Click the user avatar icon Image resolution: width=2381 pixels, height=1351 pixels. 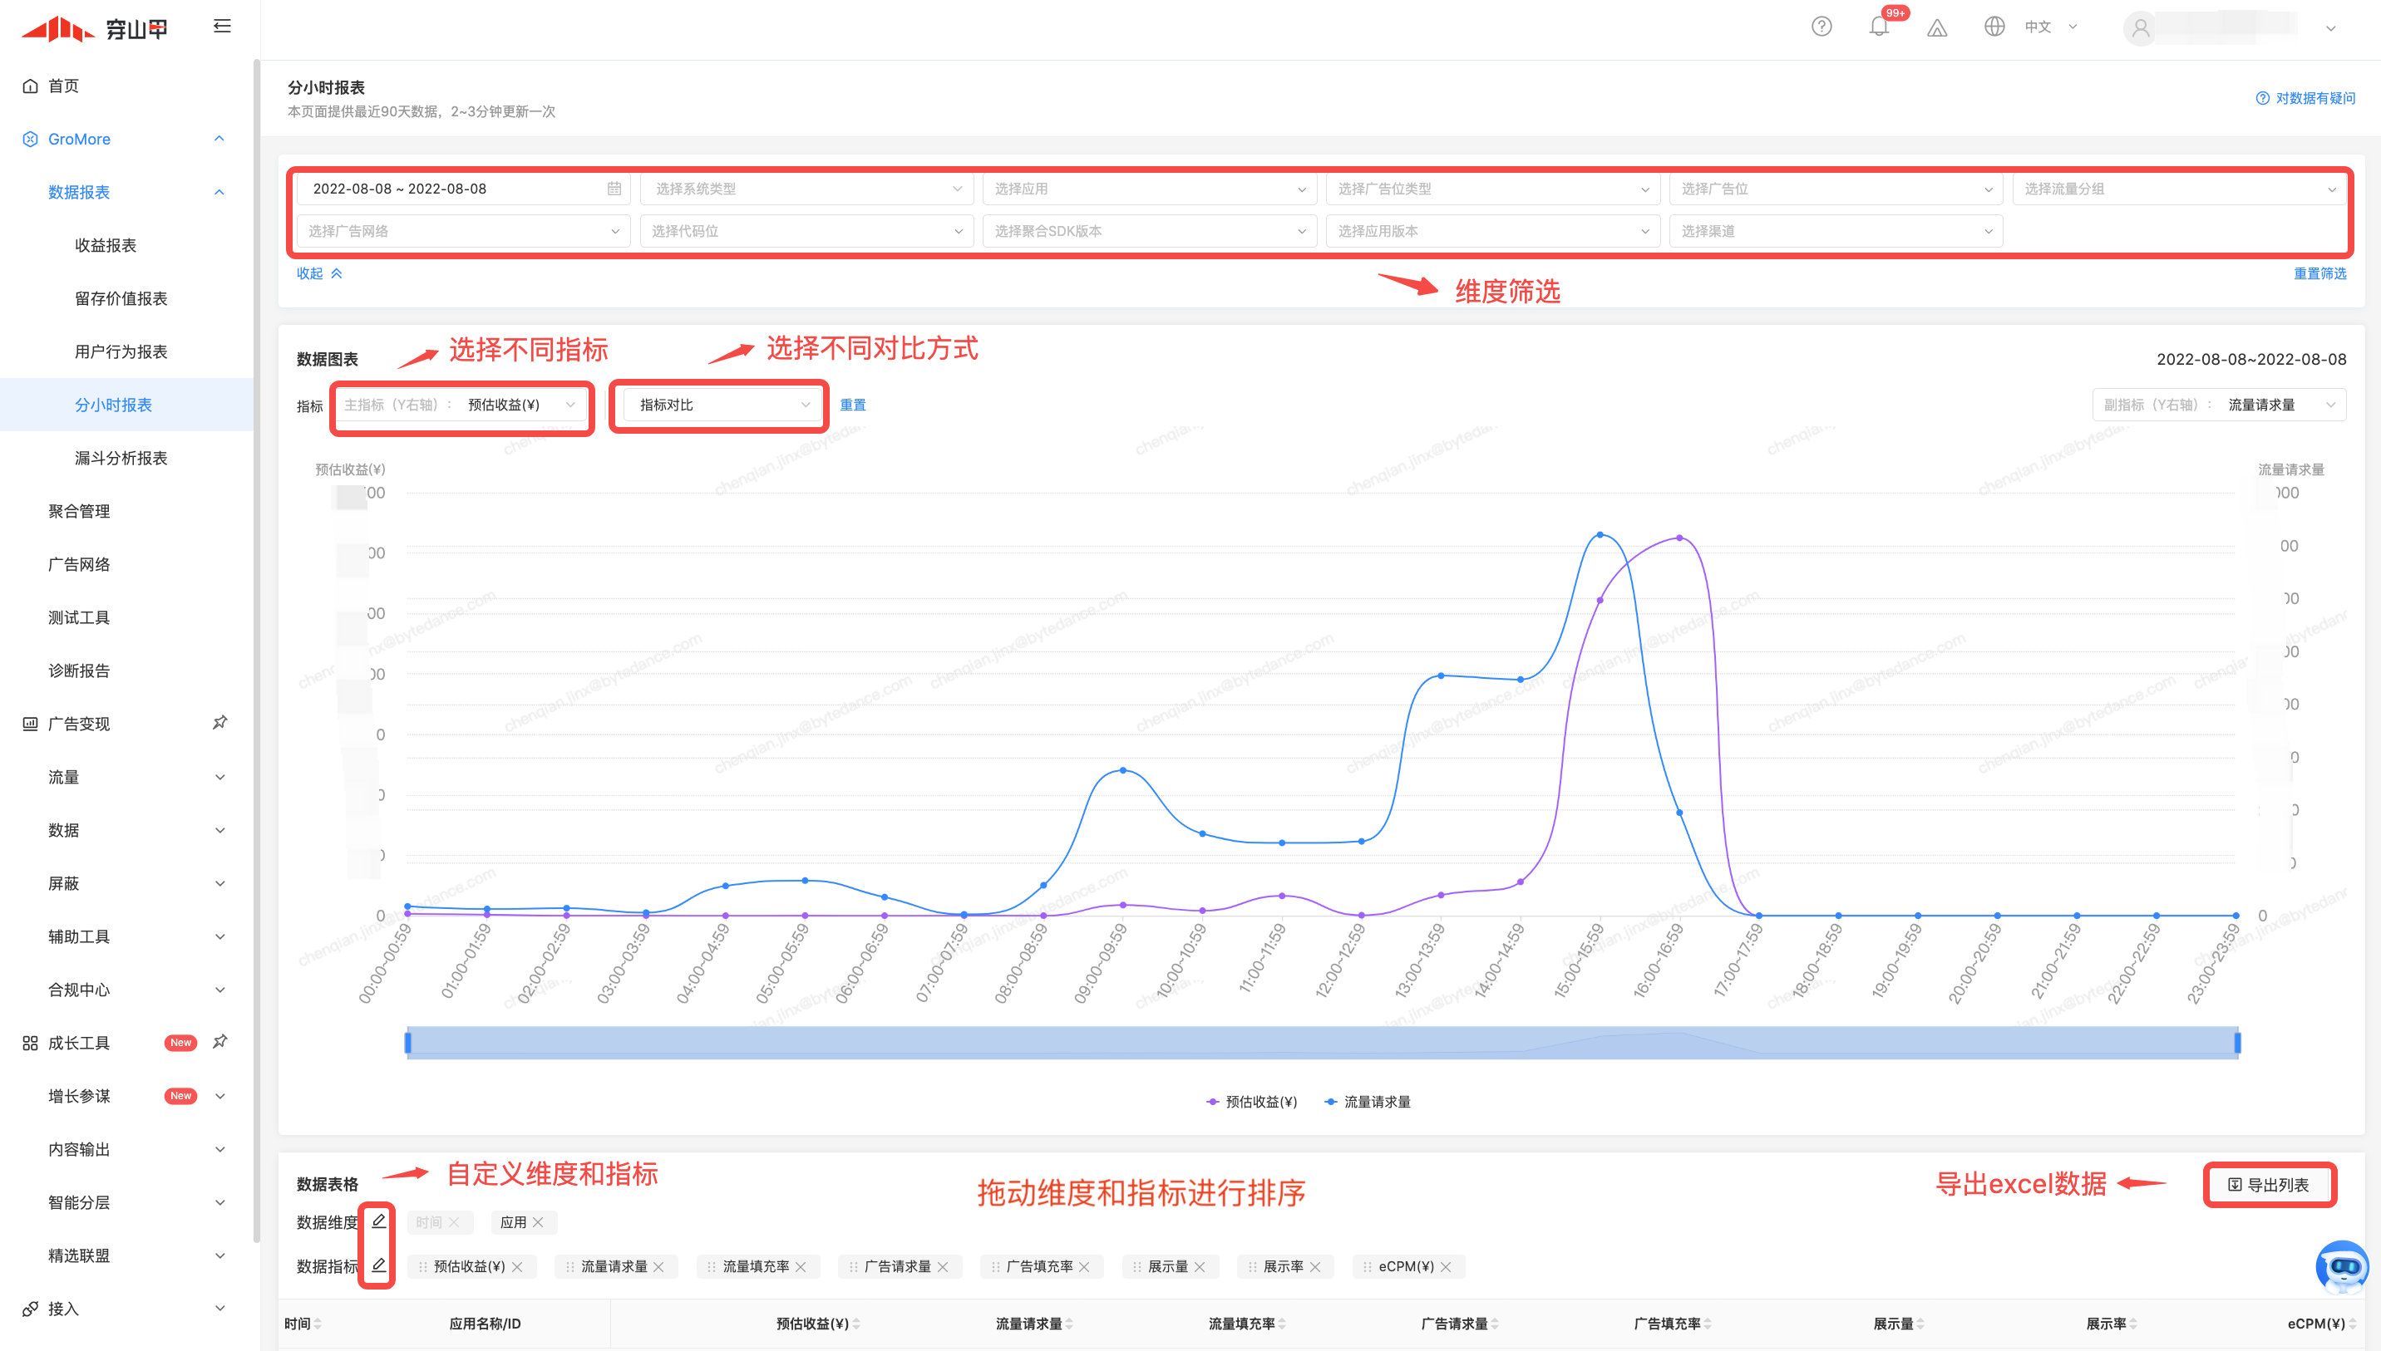pyautogui.click(x=2141, y=28)
